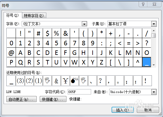The image size is (163, 117).
Task: Choose the (2) symbol in recently used row
Action: coord(29,81)
